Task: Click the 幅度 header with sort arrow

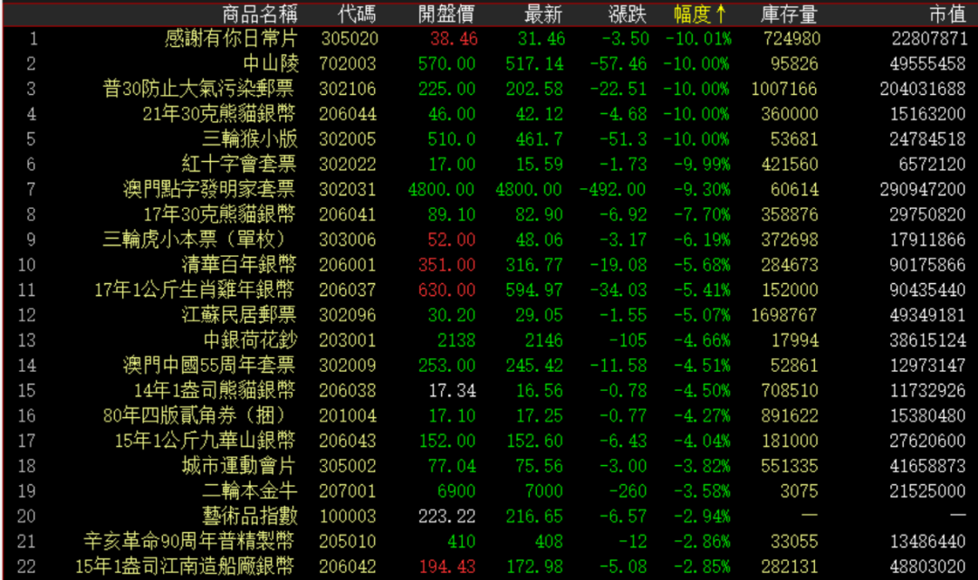Action: pos(700,14)
